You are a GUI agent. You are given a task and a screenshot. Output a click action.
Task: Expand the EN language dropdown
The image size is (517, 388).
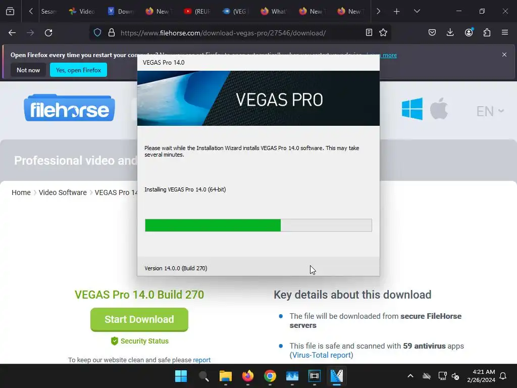(x=490, y=111)
